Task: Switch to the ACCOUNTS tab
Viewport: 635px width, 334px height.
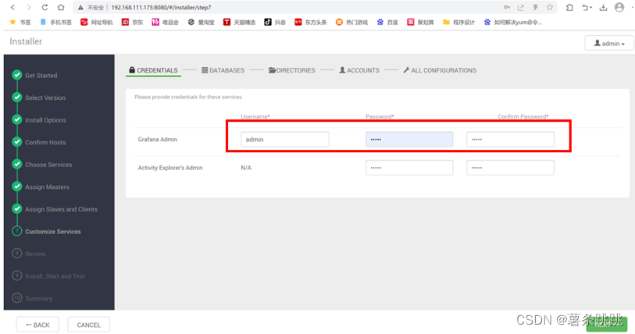Action: (359, 70)
